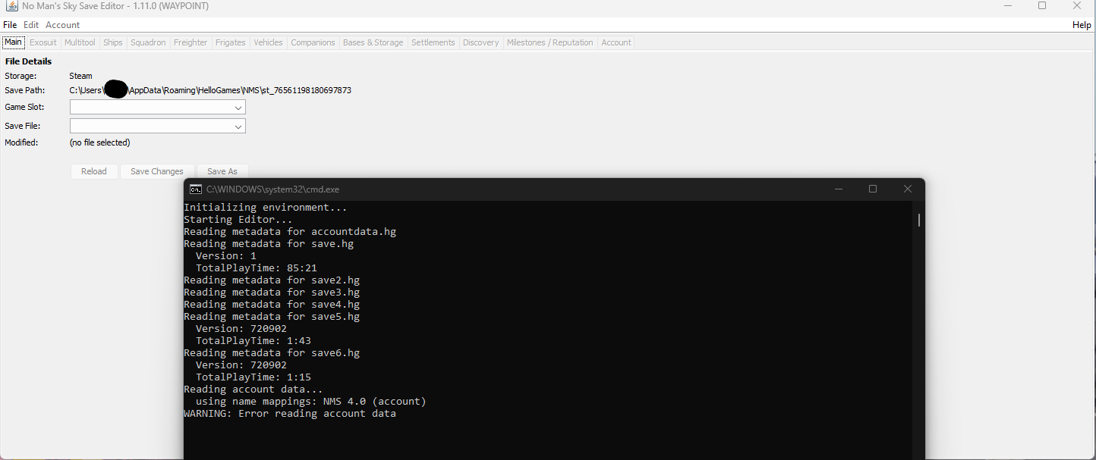Screen dimensions: 1096x460
Task: Minimize the Save Editor window
Action: click(1008, 6)
